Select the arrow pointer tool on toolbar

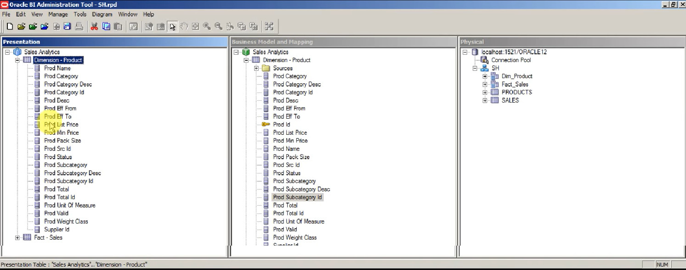point(172,26)
